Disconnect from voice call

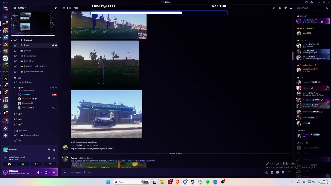coord(54,158)
